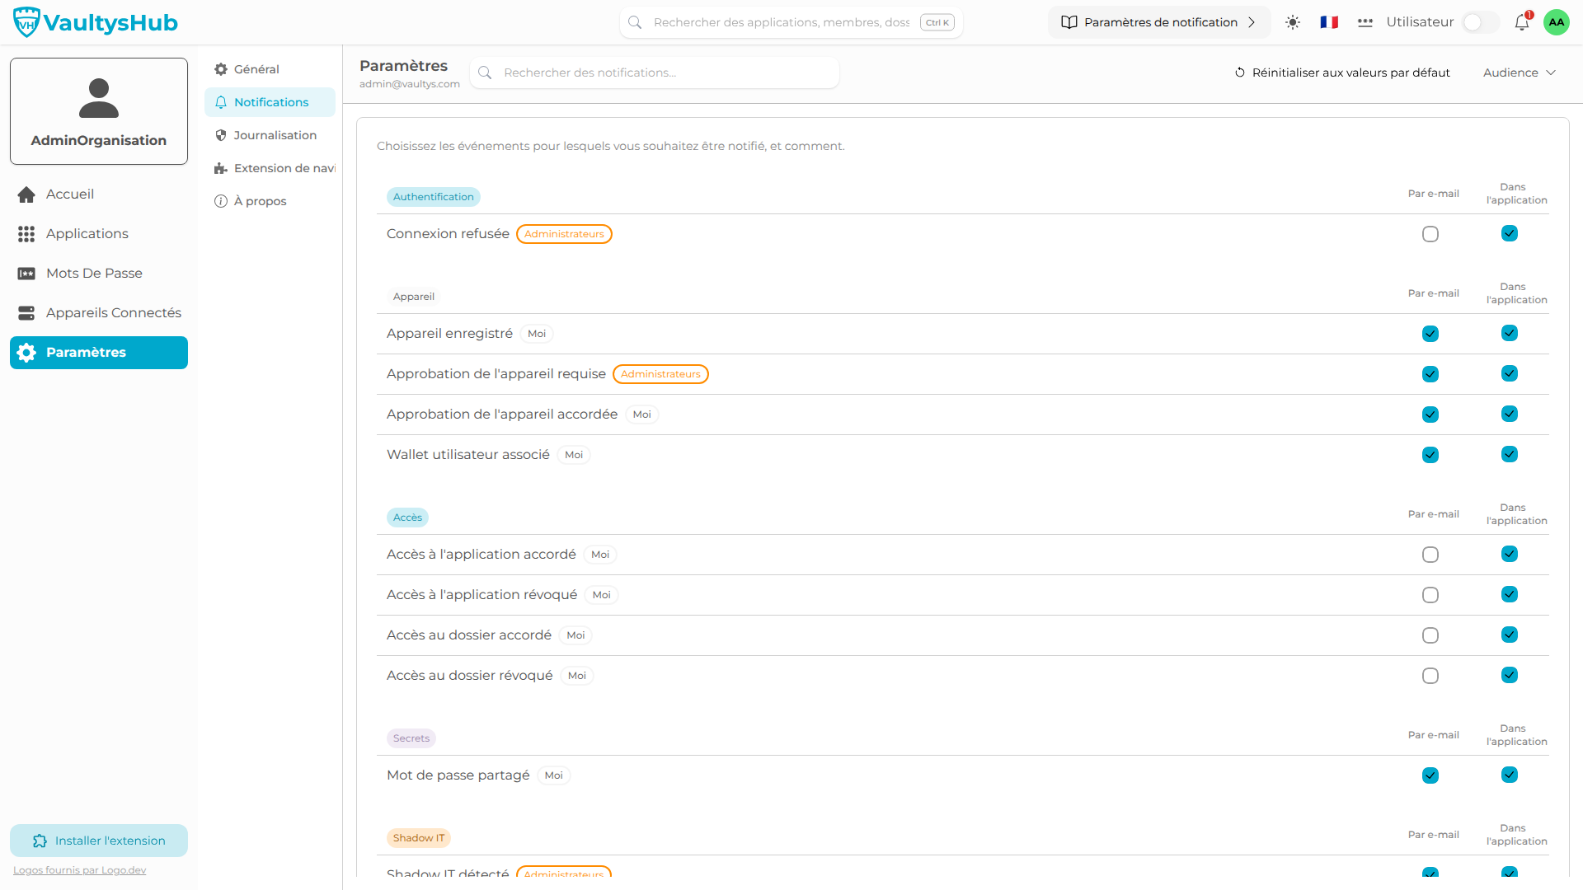Uncheck in-app for Connexion refusée
Screen dimensions: 1583x890
click(1510, 233)
